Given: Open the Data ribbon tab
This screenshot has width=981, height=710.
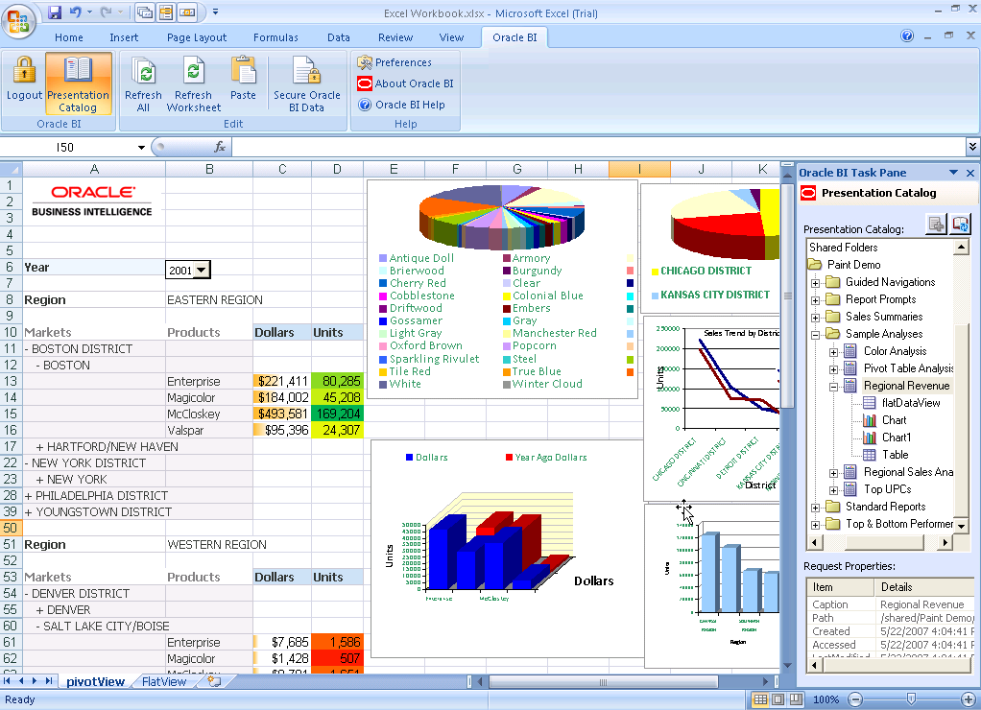Looking at the screenshot, I should coord(339,37).
